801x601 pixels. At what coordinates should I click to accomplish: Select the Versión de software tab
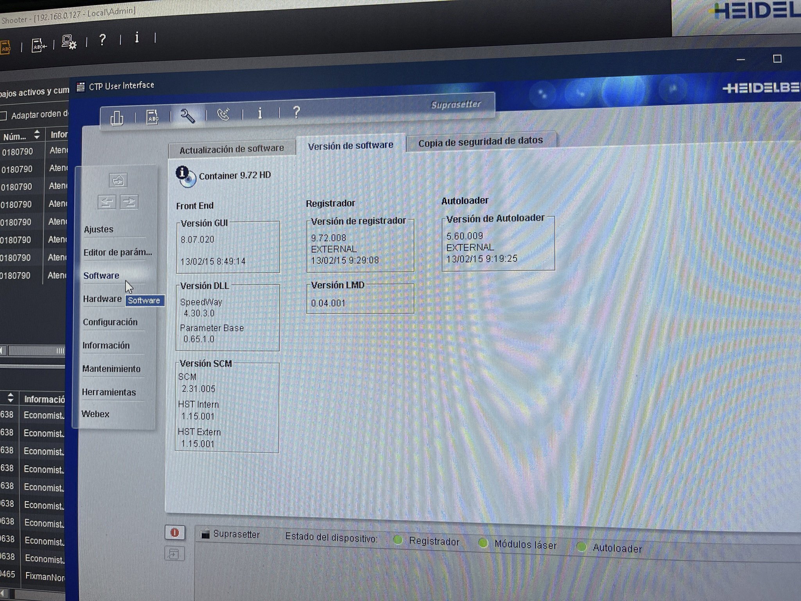(x=350, y=146)
